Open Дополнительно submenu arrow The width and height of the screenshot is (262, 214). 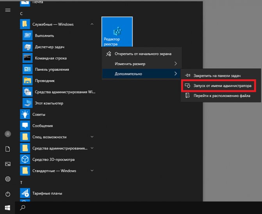tap(176, 74)
